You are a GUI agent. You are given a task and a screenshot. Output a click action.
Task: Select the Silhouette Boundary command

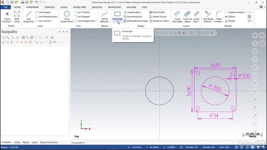(x=136, y=21)
